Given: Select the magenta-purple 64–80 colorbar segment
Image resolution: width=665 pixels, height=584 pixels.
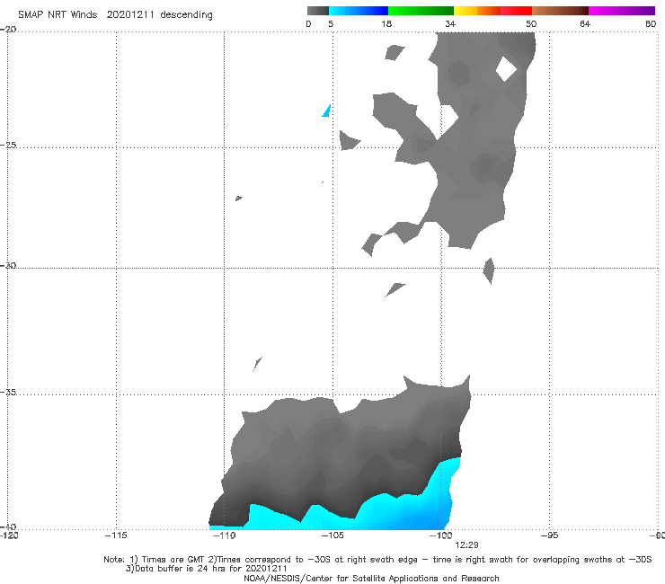Looking at the screenshot, I should [x=622, y=11].
